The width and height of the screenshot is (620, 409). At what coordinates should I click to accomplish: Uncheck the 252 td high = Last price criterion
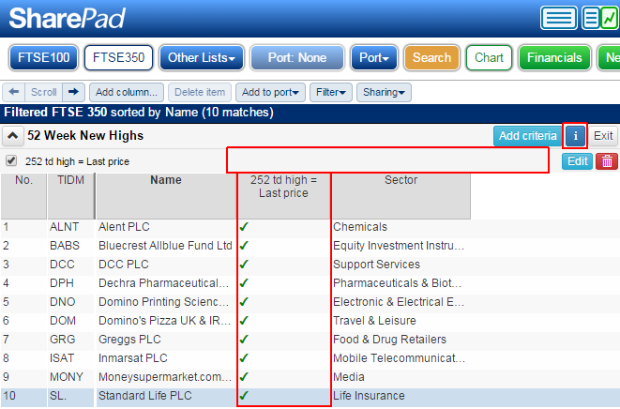[x=11, y=160]
